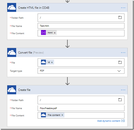This screenshot has width=134, height=130.
Task: Click the FlowFreebie.pdf File Name field
Action: (x=81, y=108)
